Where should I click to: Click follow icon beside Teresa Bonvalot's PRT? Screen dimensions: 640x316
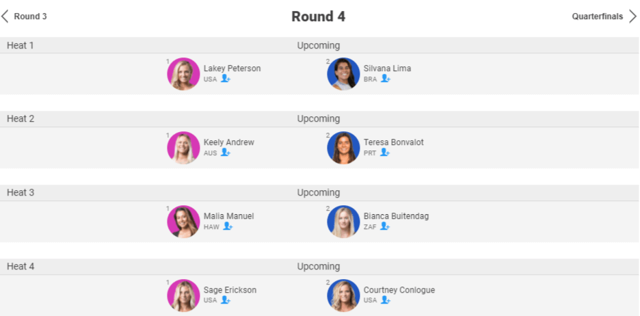pos(385,153)
